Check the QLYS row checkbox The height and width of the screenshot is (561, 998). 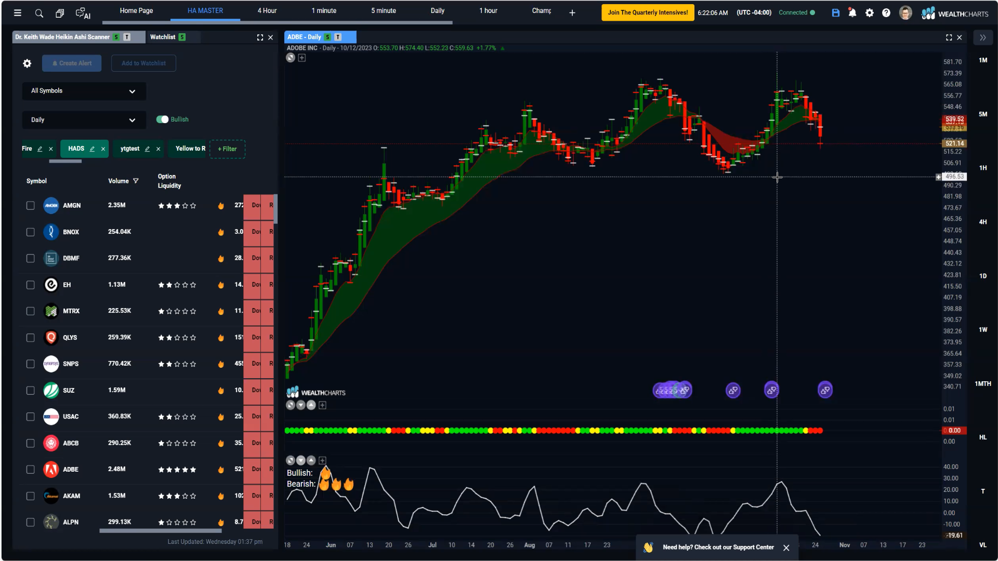point(31,338)
